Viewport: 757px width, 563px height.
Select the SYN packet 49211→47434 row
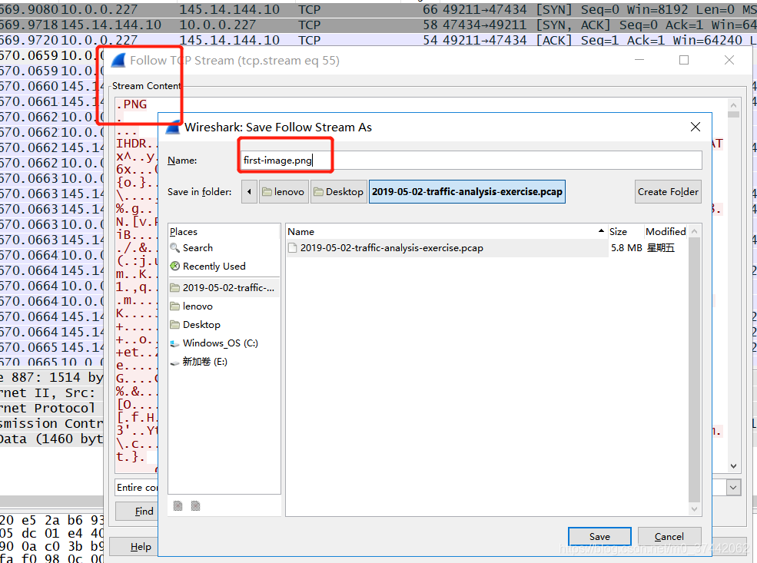378,10
